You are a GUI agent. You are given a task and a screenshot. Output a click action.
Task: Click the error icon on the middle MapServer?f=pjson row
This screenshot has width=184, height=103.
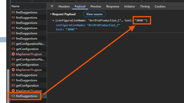(13, 70)
